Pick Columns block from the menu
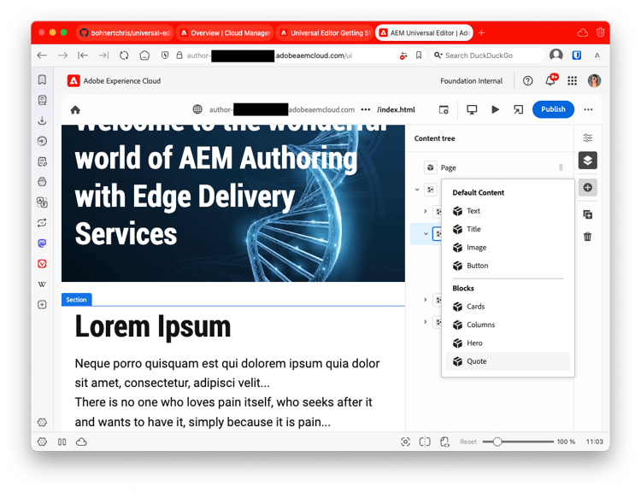 pos(508,325)
